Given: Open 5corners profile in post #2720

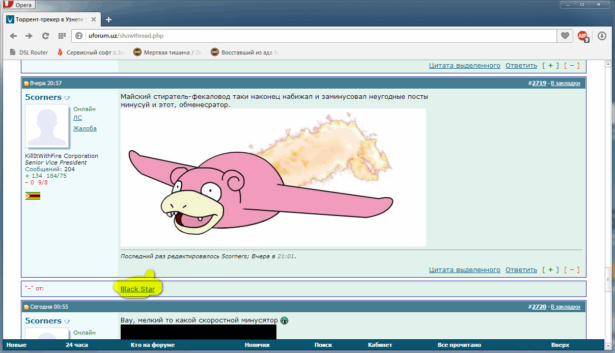Looking at the screenshot, I should click(x=43, y=320).
